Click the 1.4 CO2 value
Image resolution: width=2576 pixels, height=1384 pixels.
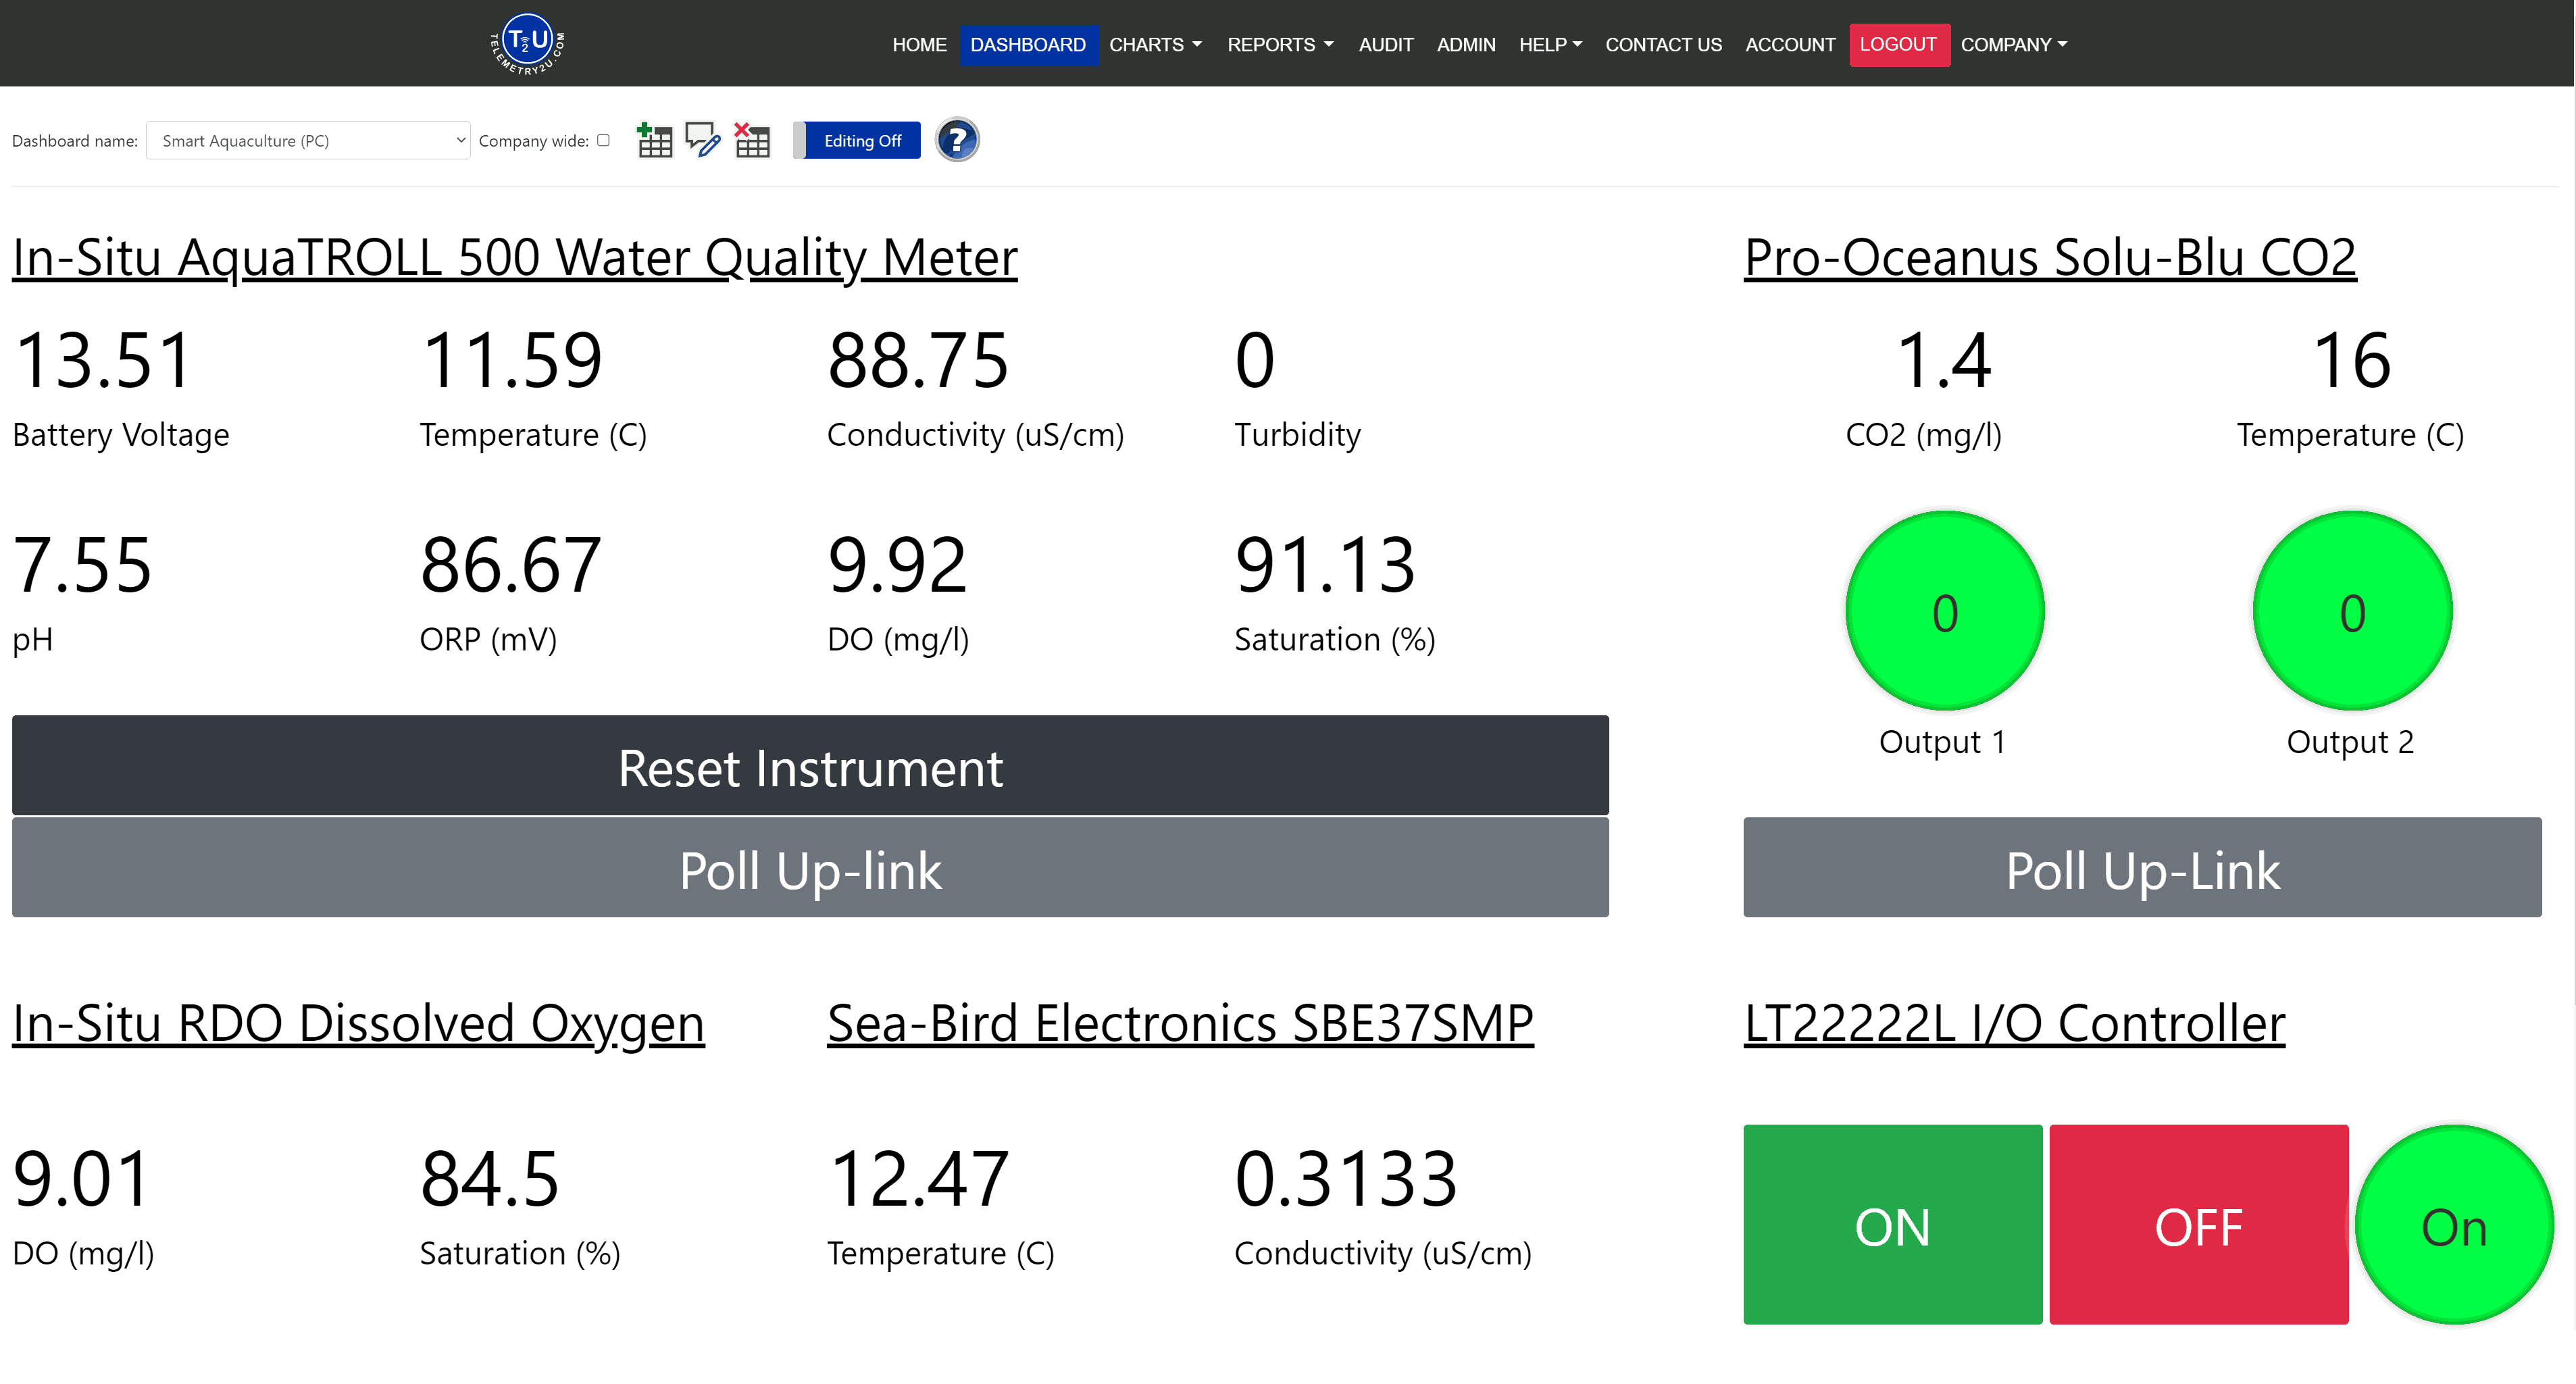tap(1944, 360)
